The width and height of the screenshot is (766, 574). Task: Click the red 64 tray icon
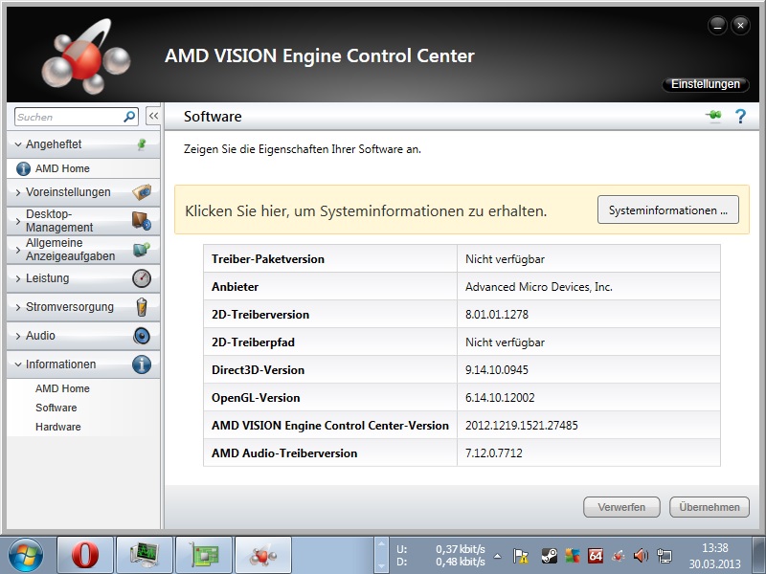(596, 556)
